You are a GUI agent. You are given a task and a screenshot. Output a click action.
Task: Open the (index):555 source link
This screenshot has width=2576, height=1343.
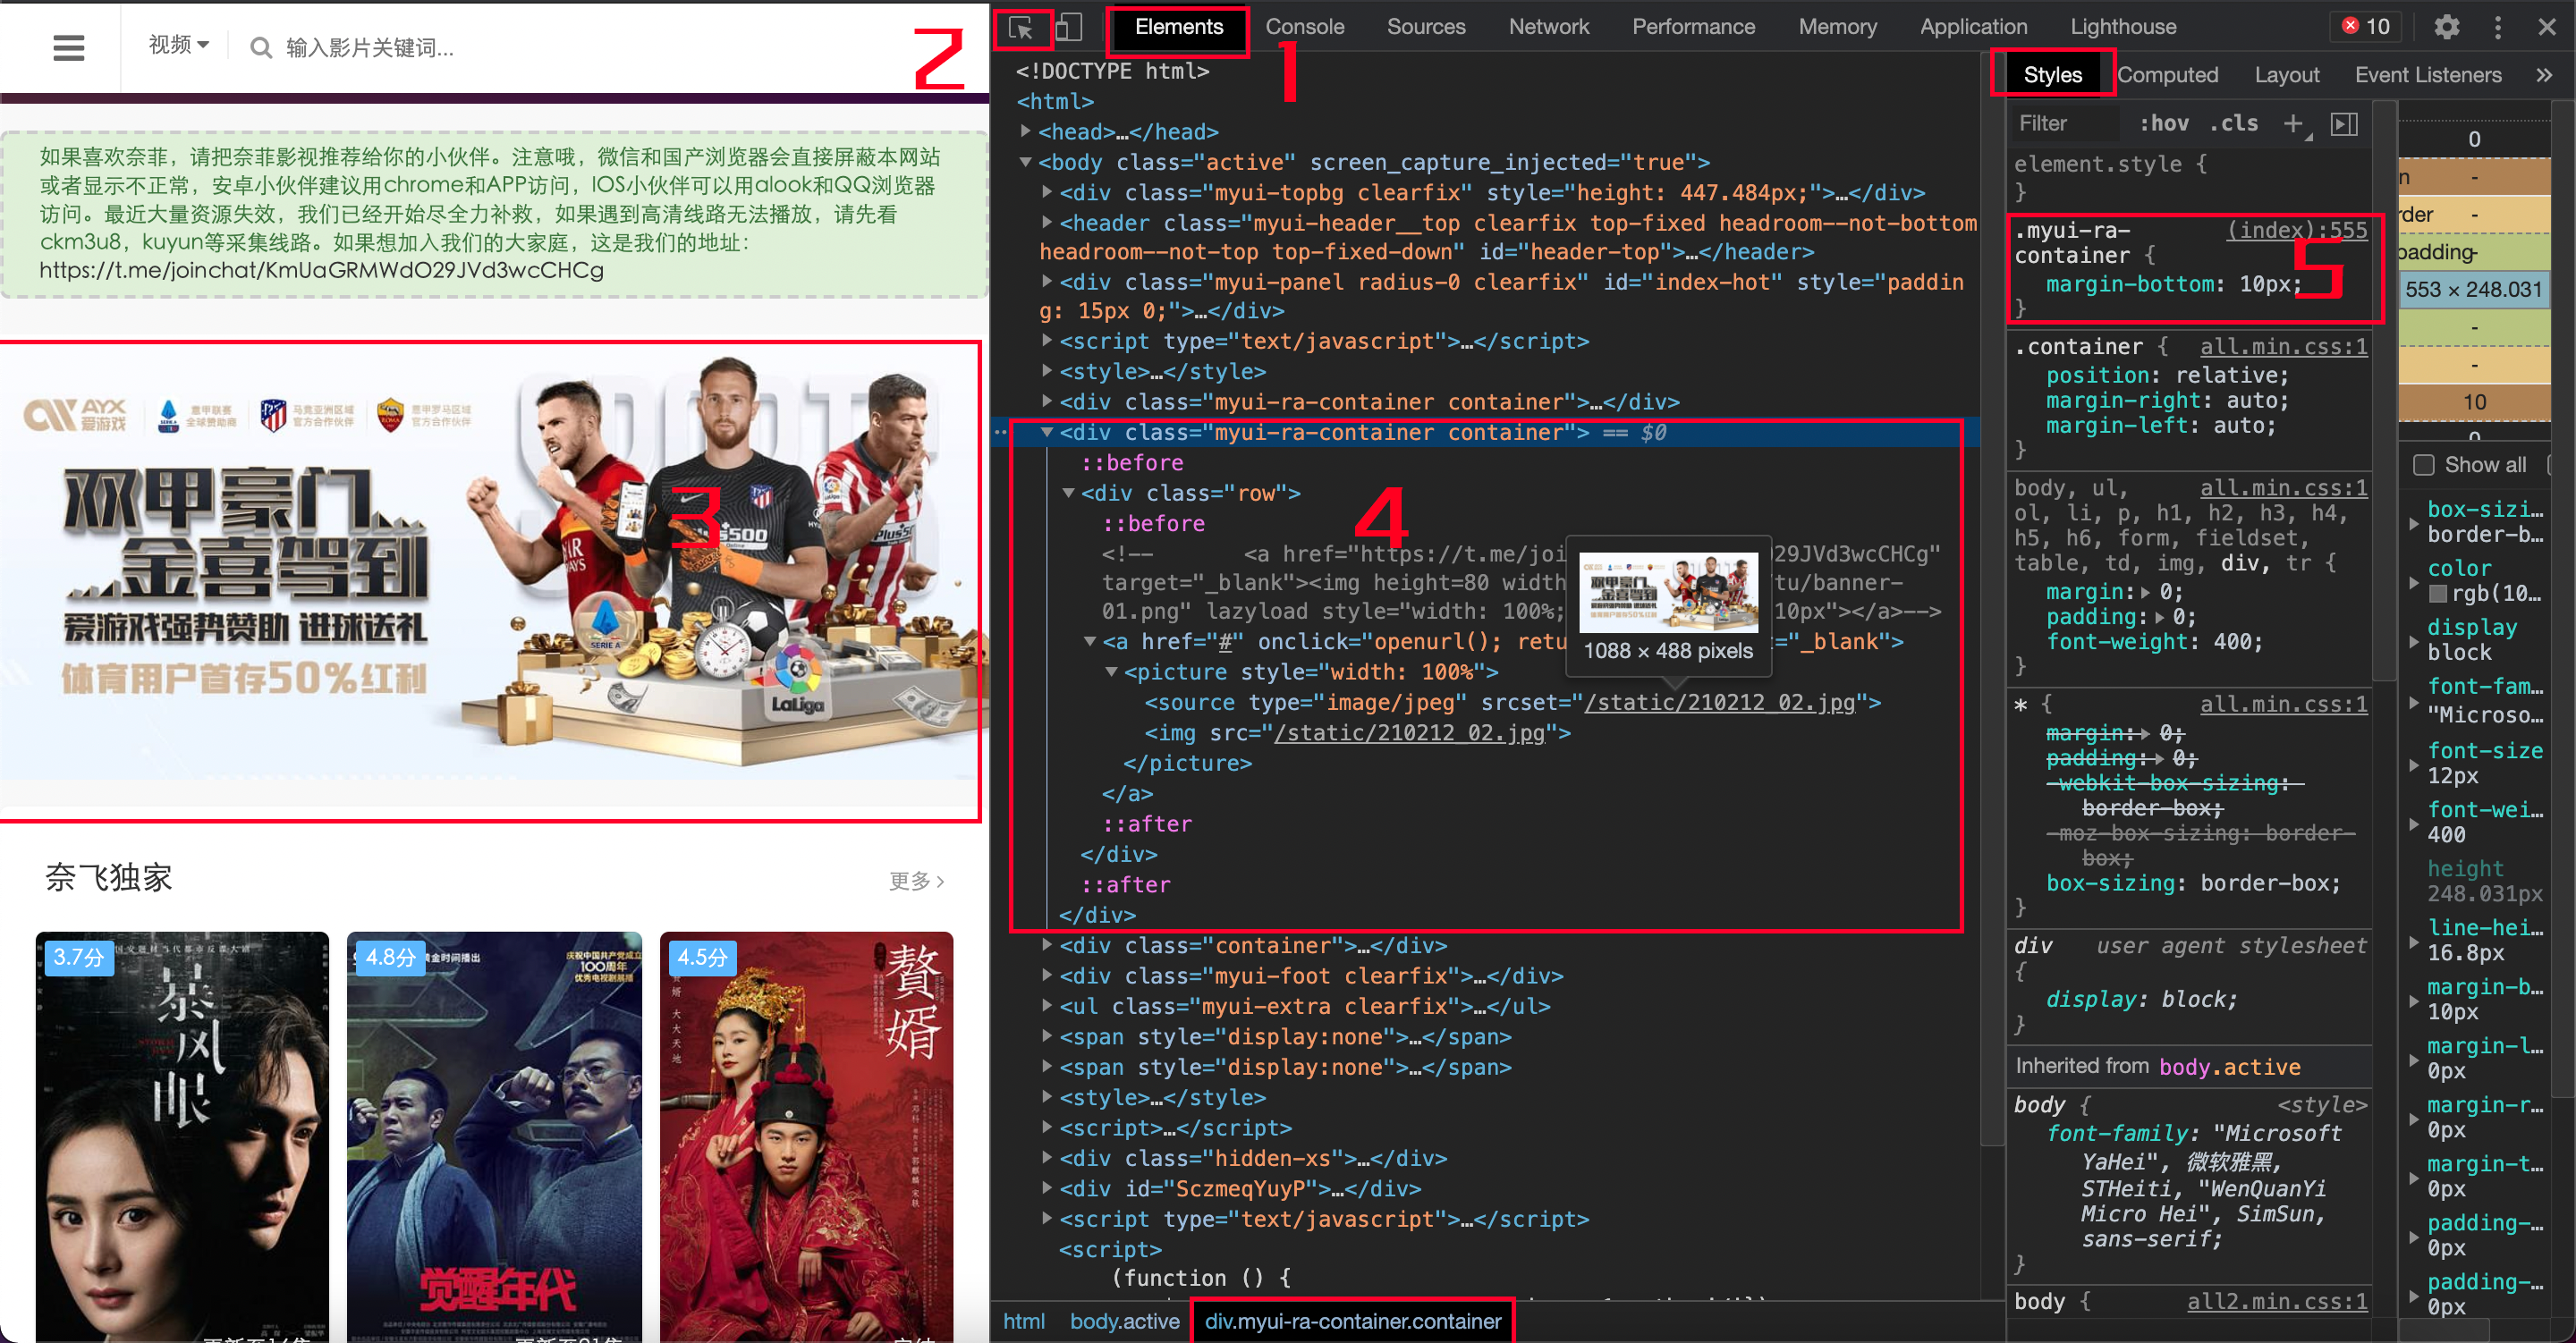point(2296,229)
